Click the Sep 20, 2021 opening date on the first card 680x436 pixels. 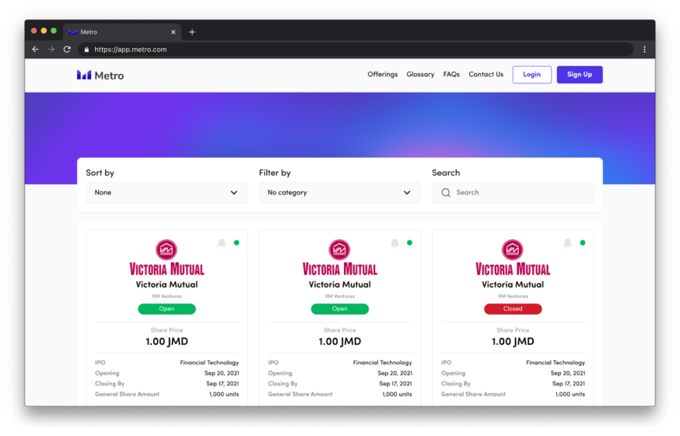click(222, 373)
